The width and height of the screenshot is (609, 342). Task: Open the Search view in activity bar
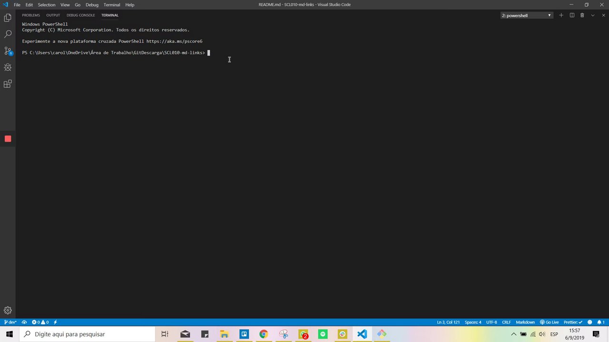(x=8, y=34)
